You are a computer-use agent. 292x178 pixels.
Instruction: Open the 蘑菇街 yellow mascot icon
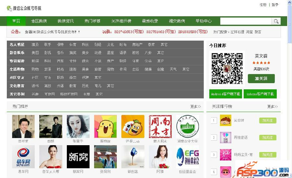[x=105, y=126]
